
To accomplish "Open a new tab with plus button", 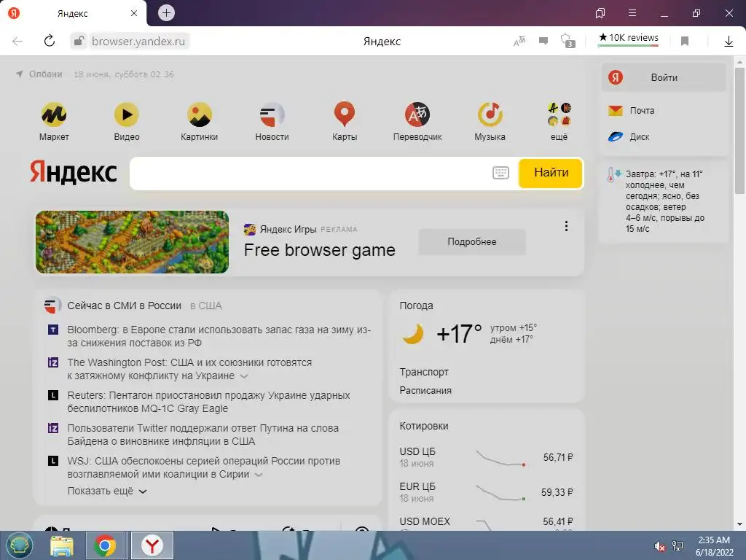I will click(x=166, y=13).
